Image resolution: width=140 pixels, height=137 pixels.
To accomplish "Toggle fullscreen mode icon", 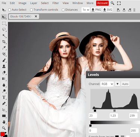I will (119, 3).
